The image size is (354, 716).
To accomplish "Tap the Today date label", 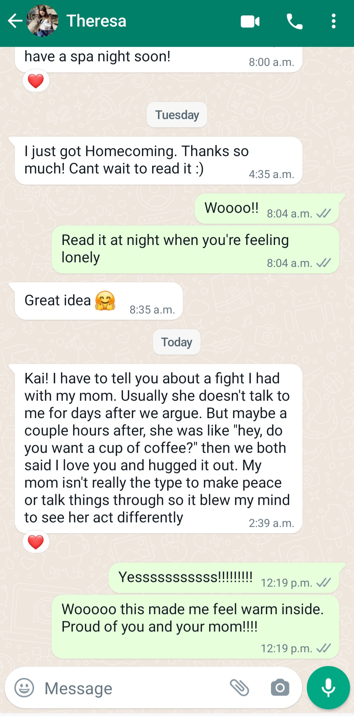I will click(x=177, y=342).
